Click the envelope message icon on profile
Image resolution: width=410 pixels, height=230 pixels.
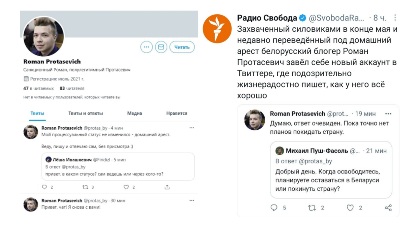pos(161,47)
